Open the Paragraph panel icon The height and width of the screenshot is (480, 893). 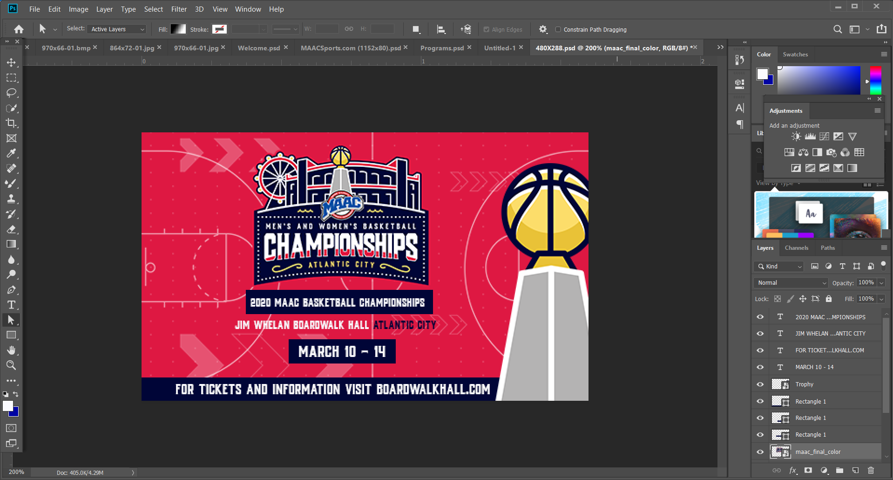tap(739, 124)
